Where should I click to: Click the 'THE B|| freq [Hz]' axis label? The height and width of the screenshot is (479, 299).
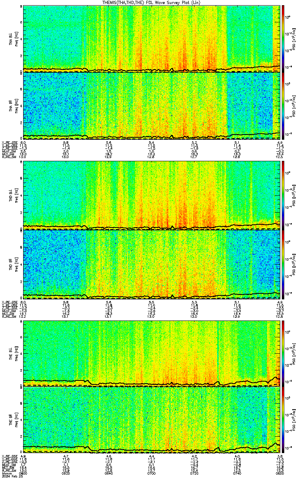(x=13, y=420)
